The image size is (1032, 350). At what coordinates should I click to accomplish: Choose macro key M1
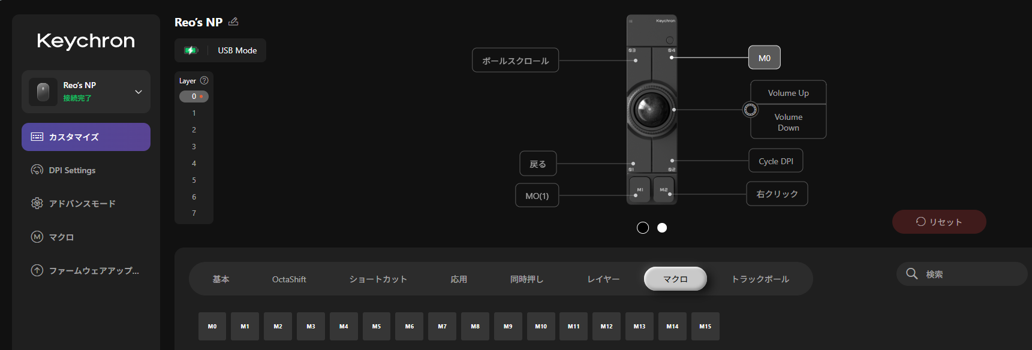(x=245, y=327)
